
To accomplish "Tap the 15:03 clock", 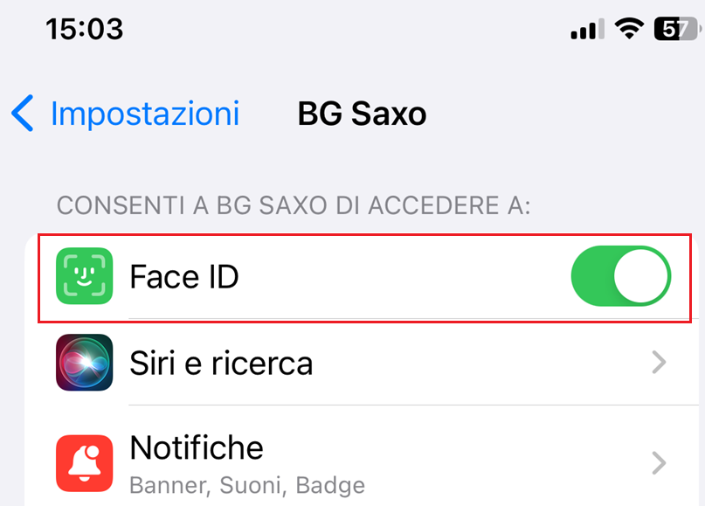I will (84, 29).
